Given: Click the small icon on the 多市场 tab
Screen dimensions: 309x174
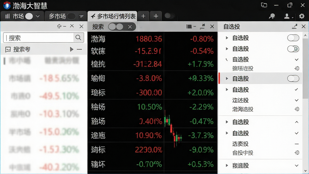Looking at the screenshot, I should coord(81,16).
